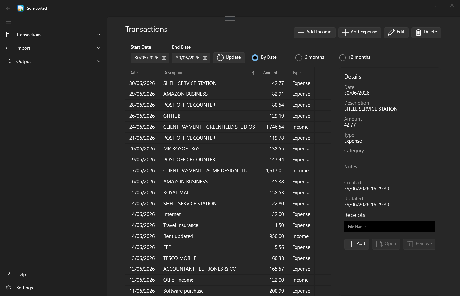Select the Internet transaction row
460x296 pixels.
[x=227, y=214]
